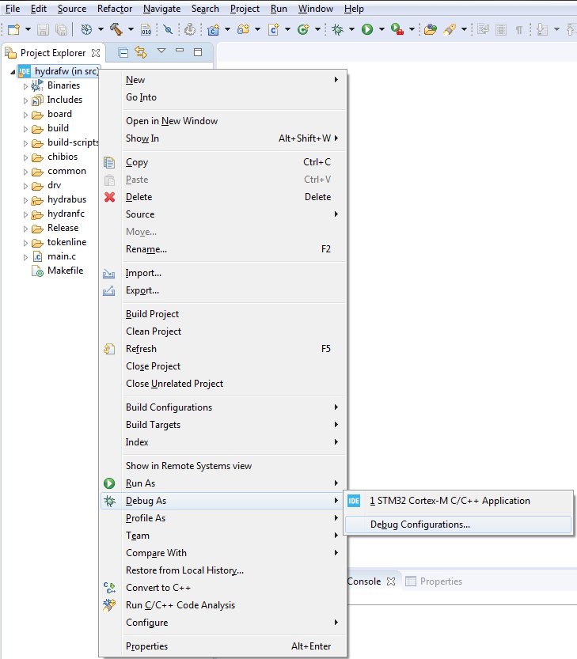Close the Project Explorer view tab
The image size is (577, 659).
[96, 53]
